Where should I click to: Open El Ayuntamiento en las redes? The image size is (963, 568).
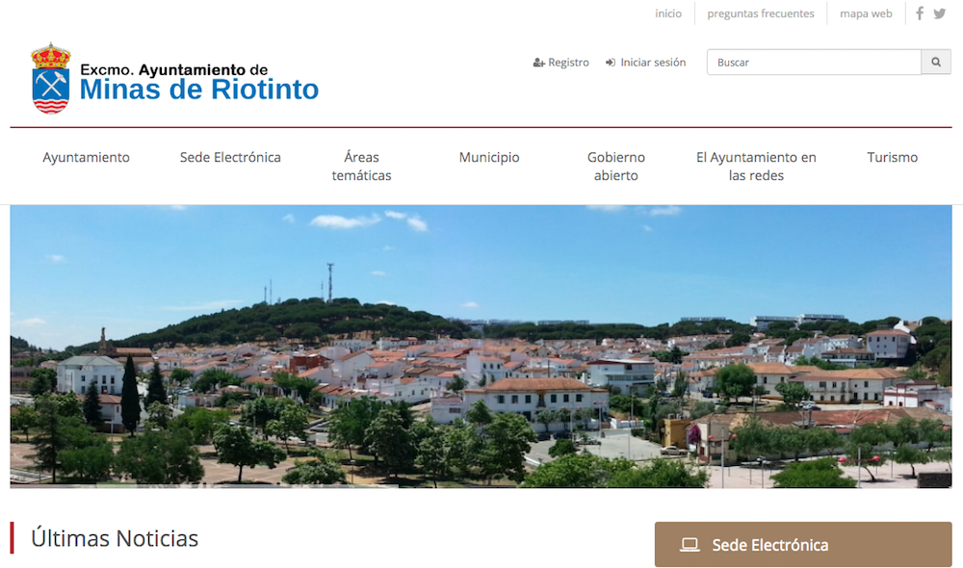[x=756, y=167]
